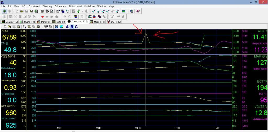This screenshot has height=132, width=268.
Task: Open the FlashScan menu
Action: [x=90, y=7]
